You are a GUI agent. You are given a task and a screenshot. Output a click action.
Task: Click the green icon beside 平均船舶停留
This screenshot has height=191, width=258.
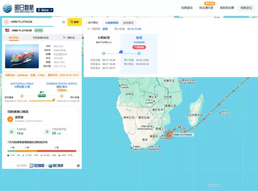click(x=47, y=132)
